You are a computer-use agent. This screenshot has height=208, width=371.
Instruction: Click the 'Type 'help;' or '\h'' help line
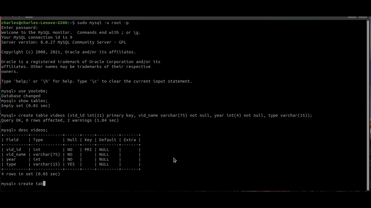coord(97,81)
